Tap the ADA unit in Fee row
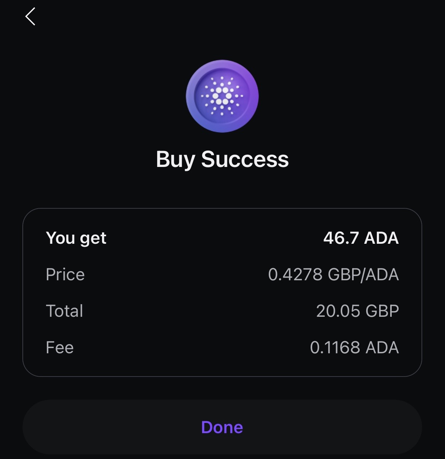Viewport: 445px width, 459px height. [x=382, y=348]
